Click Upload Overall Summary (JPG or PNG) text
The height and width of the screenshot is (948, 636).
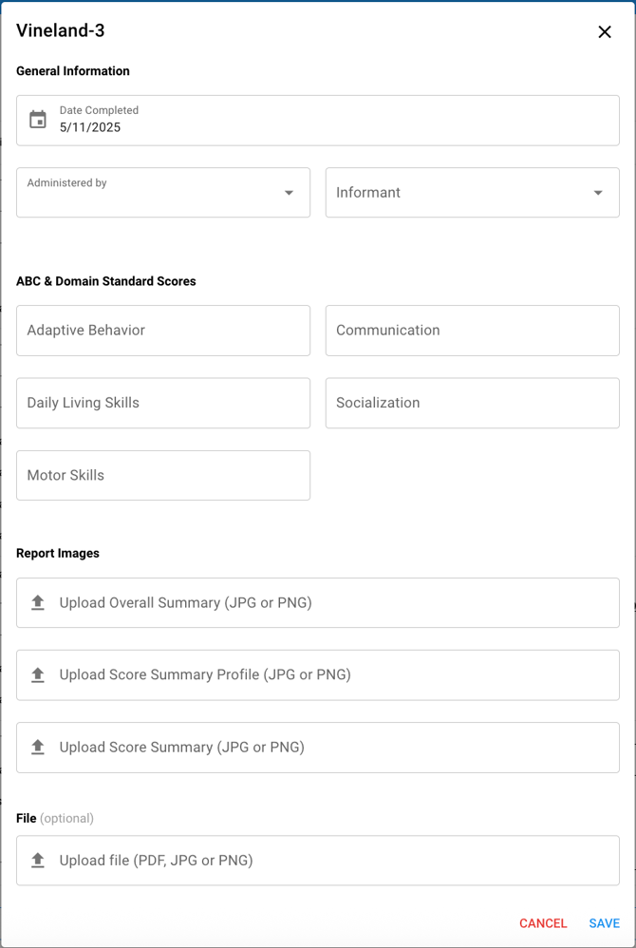[185, 602]
